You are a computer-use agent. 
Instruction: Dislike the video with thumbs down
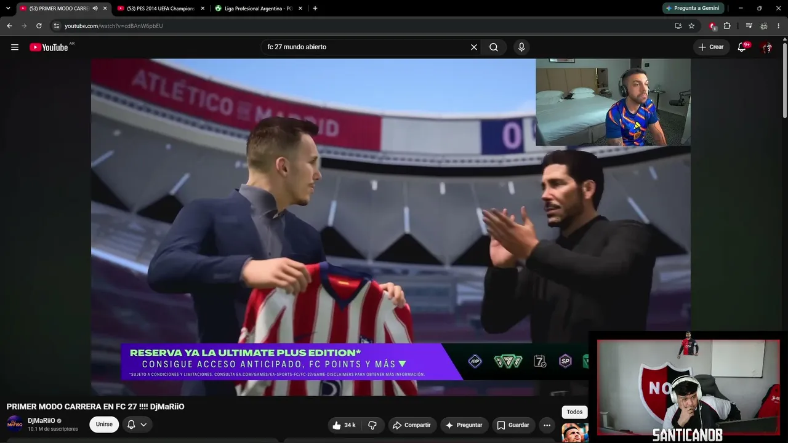coord(372,425)
